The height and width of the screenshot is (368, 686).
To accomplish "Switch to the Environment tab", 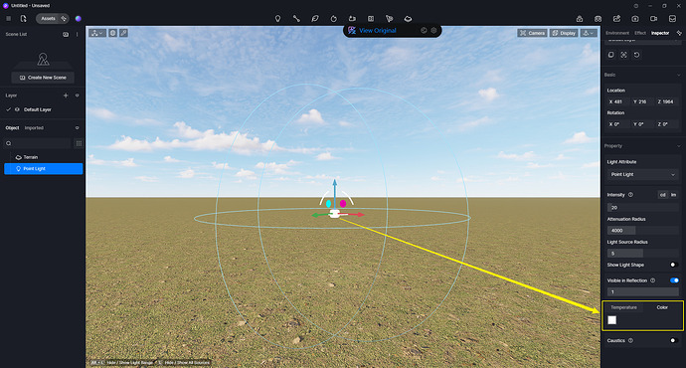I will pos(616,33).
